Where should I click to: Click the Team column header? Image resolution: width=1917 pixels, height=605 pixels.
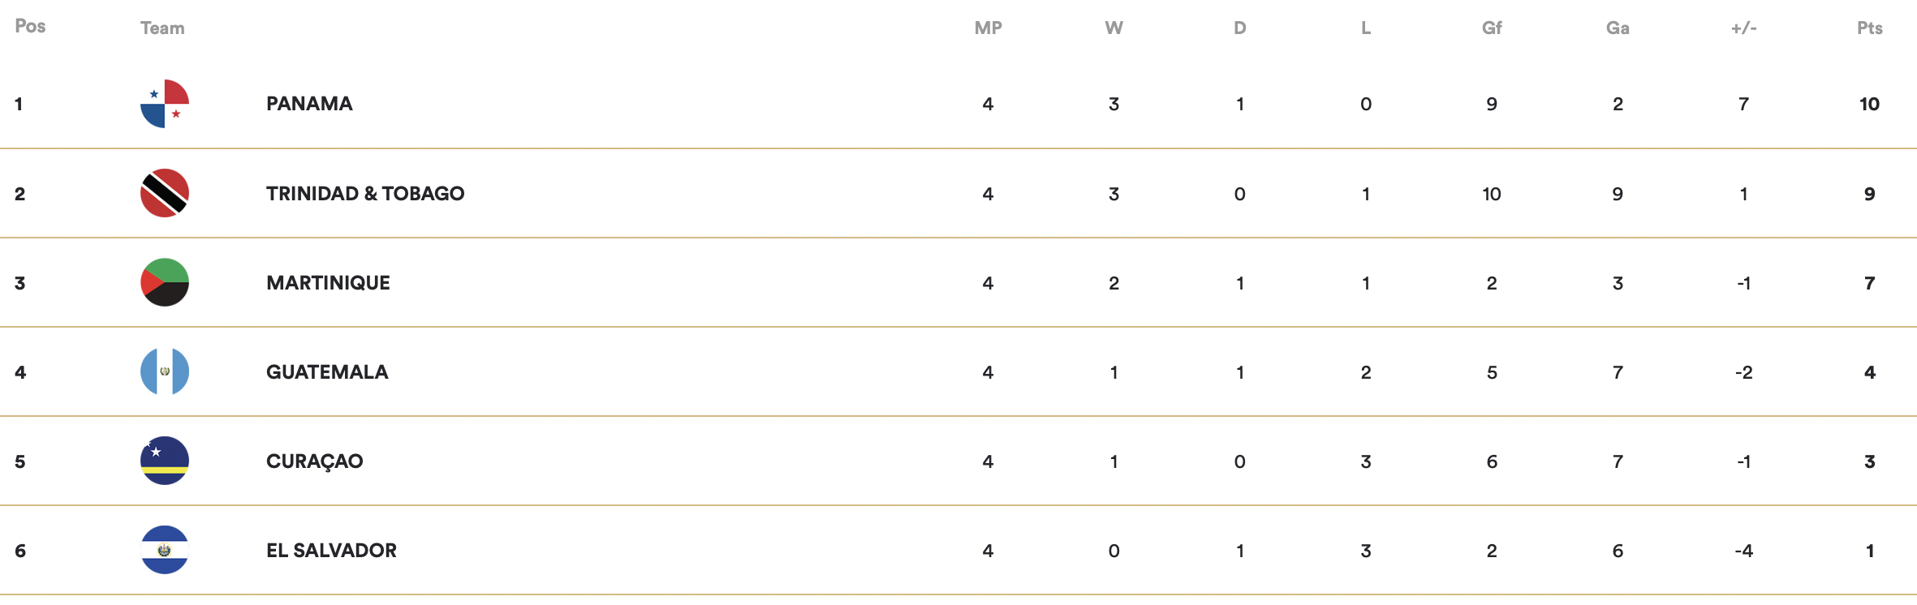(162, 28)
